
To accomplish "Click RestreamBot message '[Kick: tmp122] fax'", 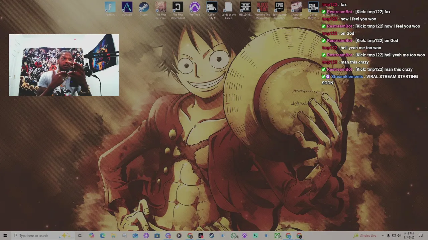I will 356,12.
